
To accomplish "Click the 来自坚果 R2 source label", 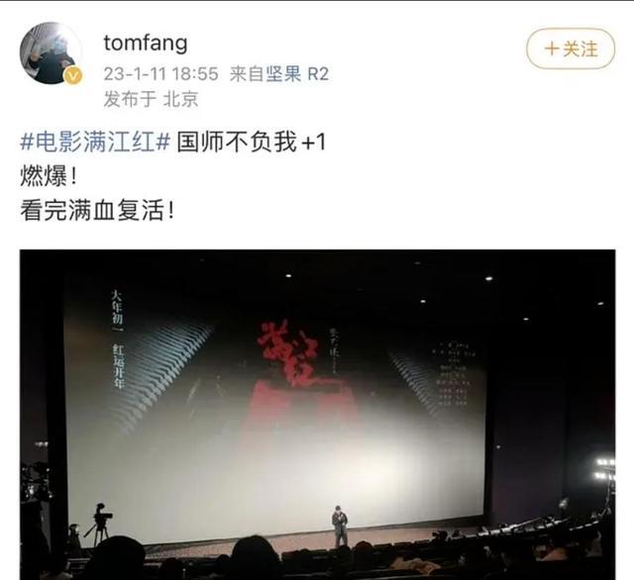I will pyautogui.click(x=279, y=74).
